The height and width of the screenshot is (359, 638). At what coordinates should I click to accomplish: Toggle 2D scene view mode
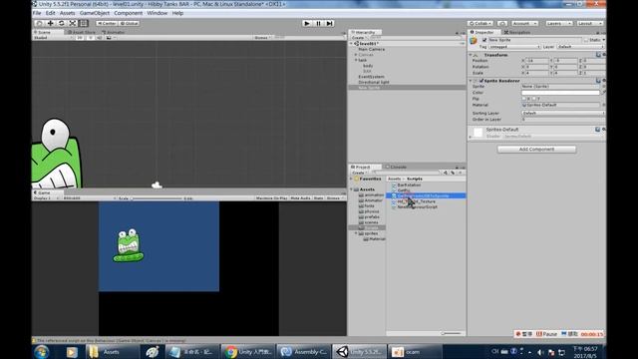click(x=80, y=38)
